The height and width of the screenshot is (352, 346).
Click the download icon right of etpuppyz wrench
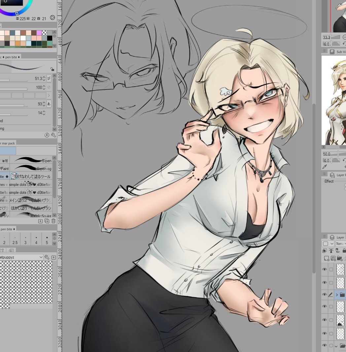(x=53, y=257)
